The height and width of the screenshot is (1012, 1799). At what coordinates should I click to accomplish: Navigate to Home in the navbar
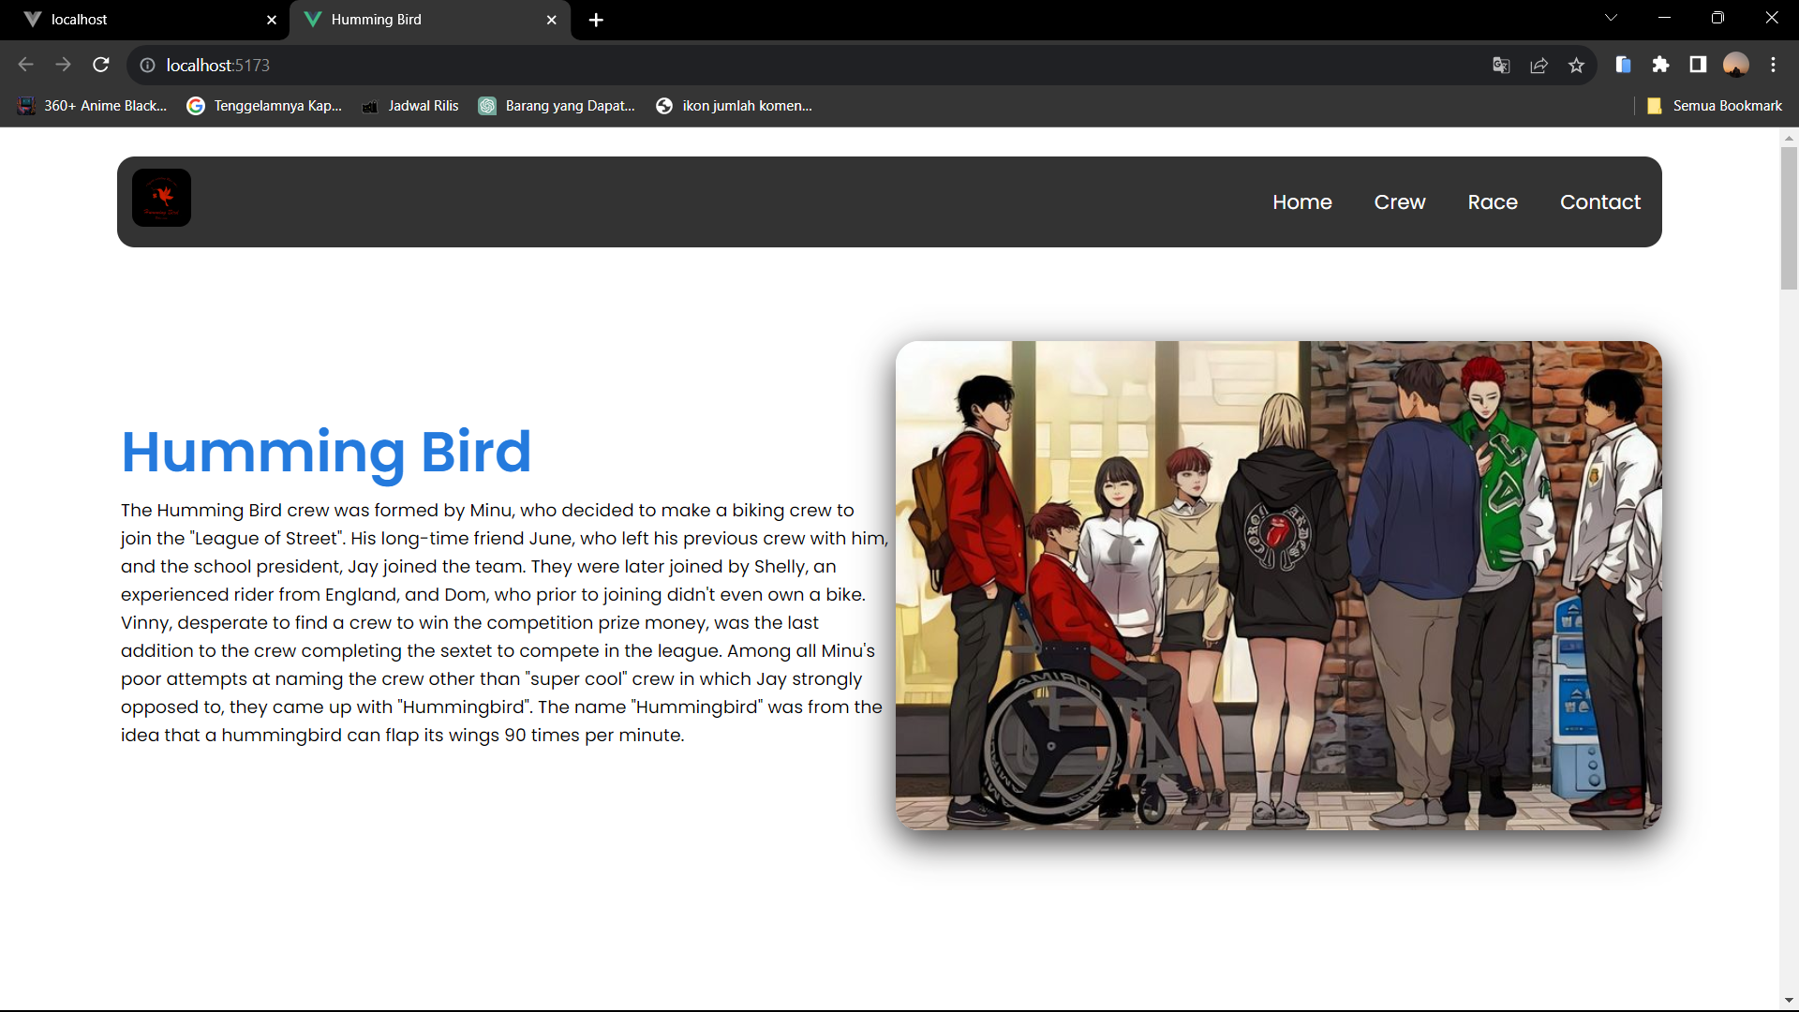pyautogui.click(x=1302, y=202)
